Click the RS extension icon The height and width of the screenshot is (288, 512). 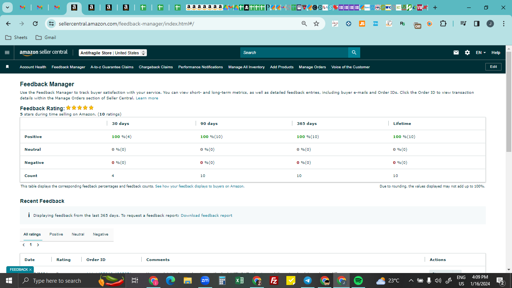403,24
